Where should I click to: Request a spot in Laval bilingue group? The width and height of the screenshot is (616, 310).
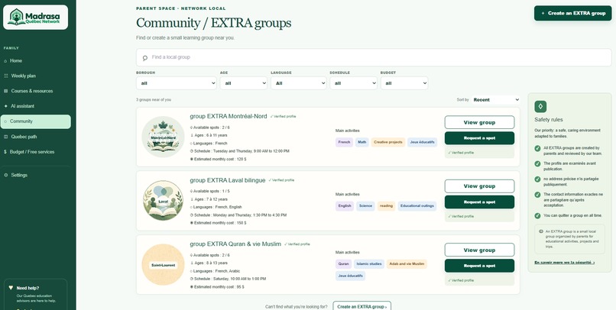pos(479,202)
